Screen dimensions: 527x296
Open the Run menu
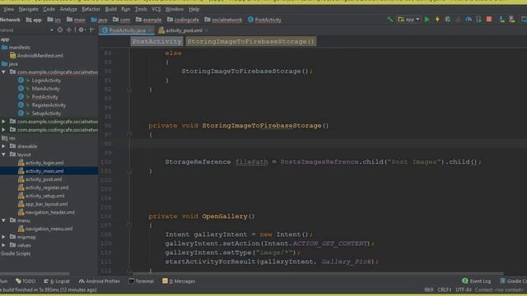coord(126,9)
